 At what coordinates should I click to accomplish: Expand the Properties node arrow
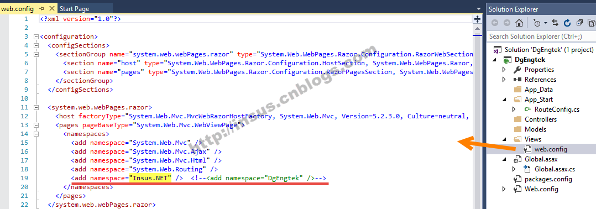tap(504, 70)
